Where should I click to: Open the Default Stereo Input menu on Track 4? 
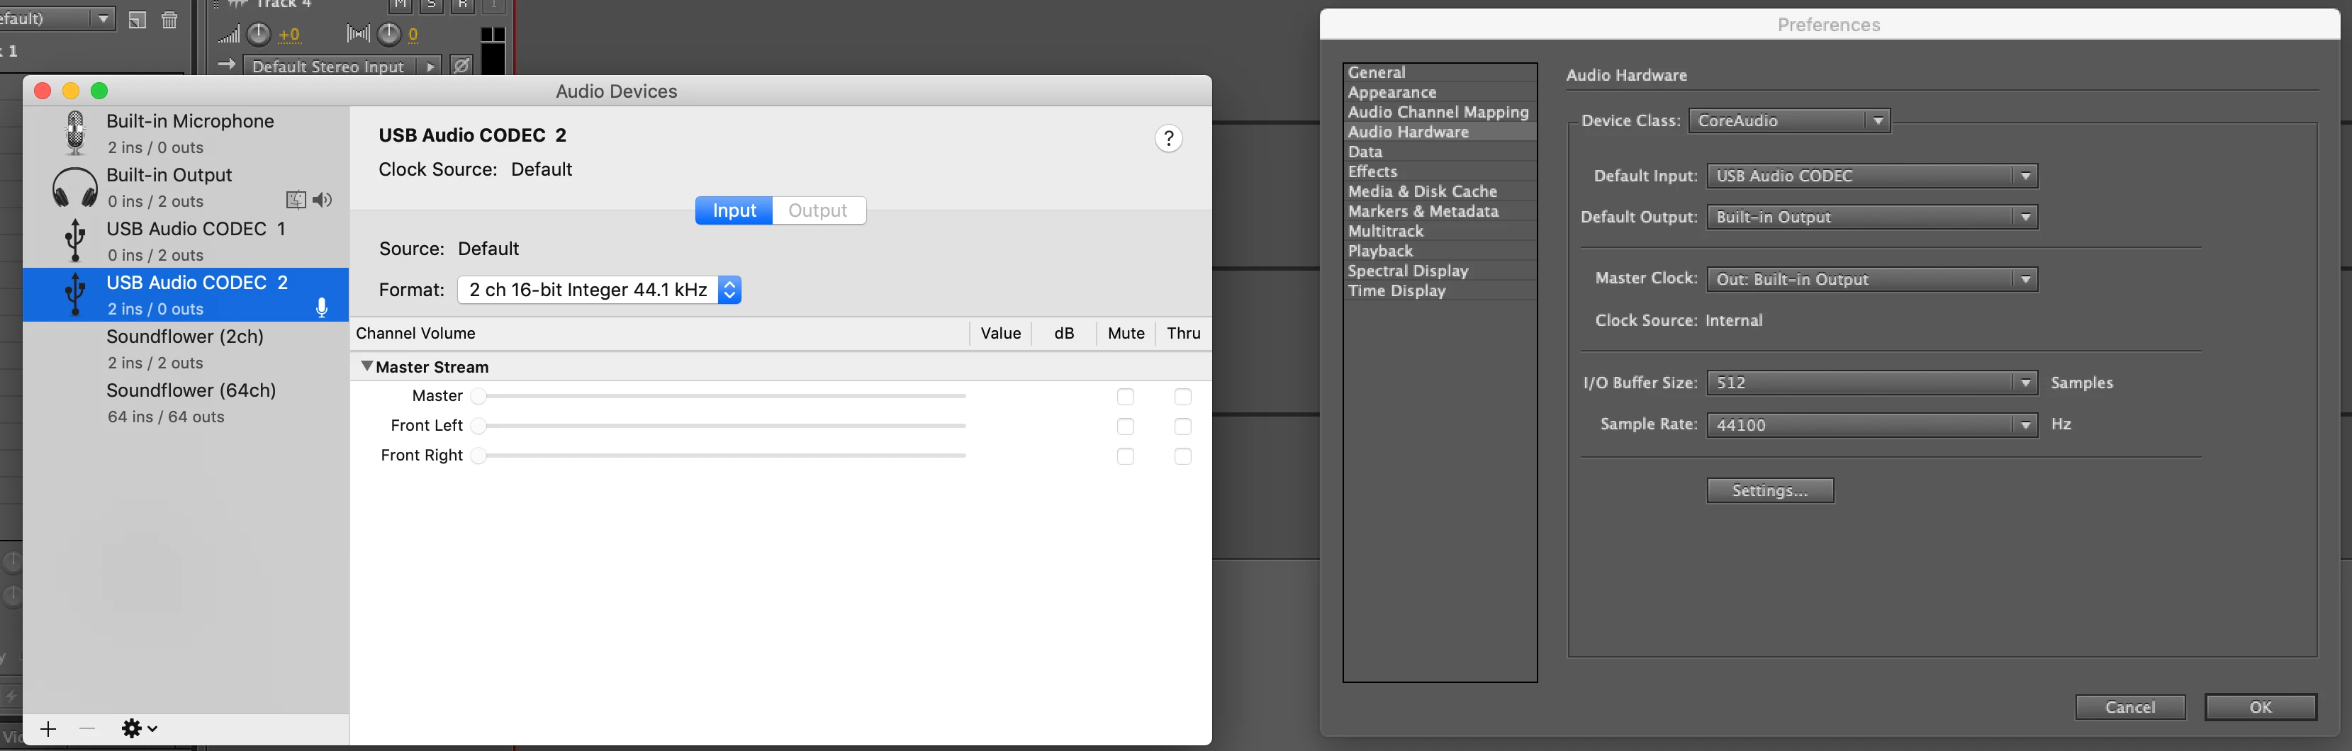342,66
